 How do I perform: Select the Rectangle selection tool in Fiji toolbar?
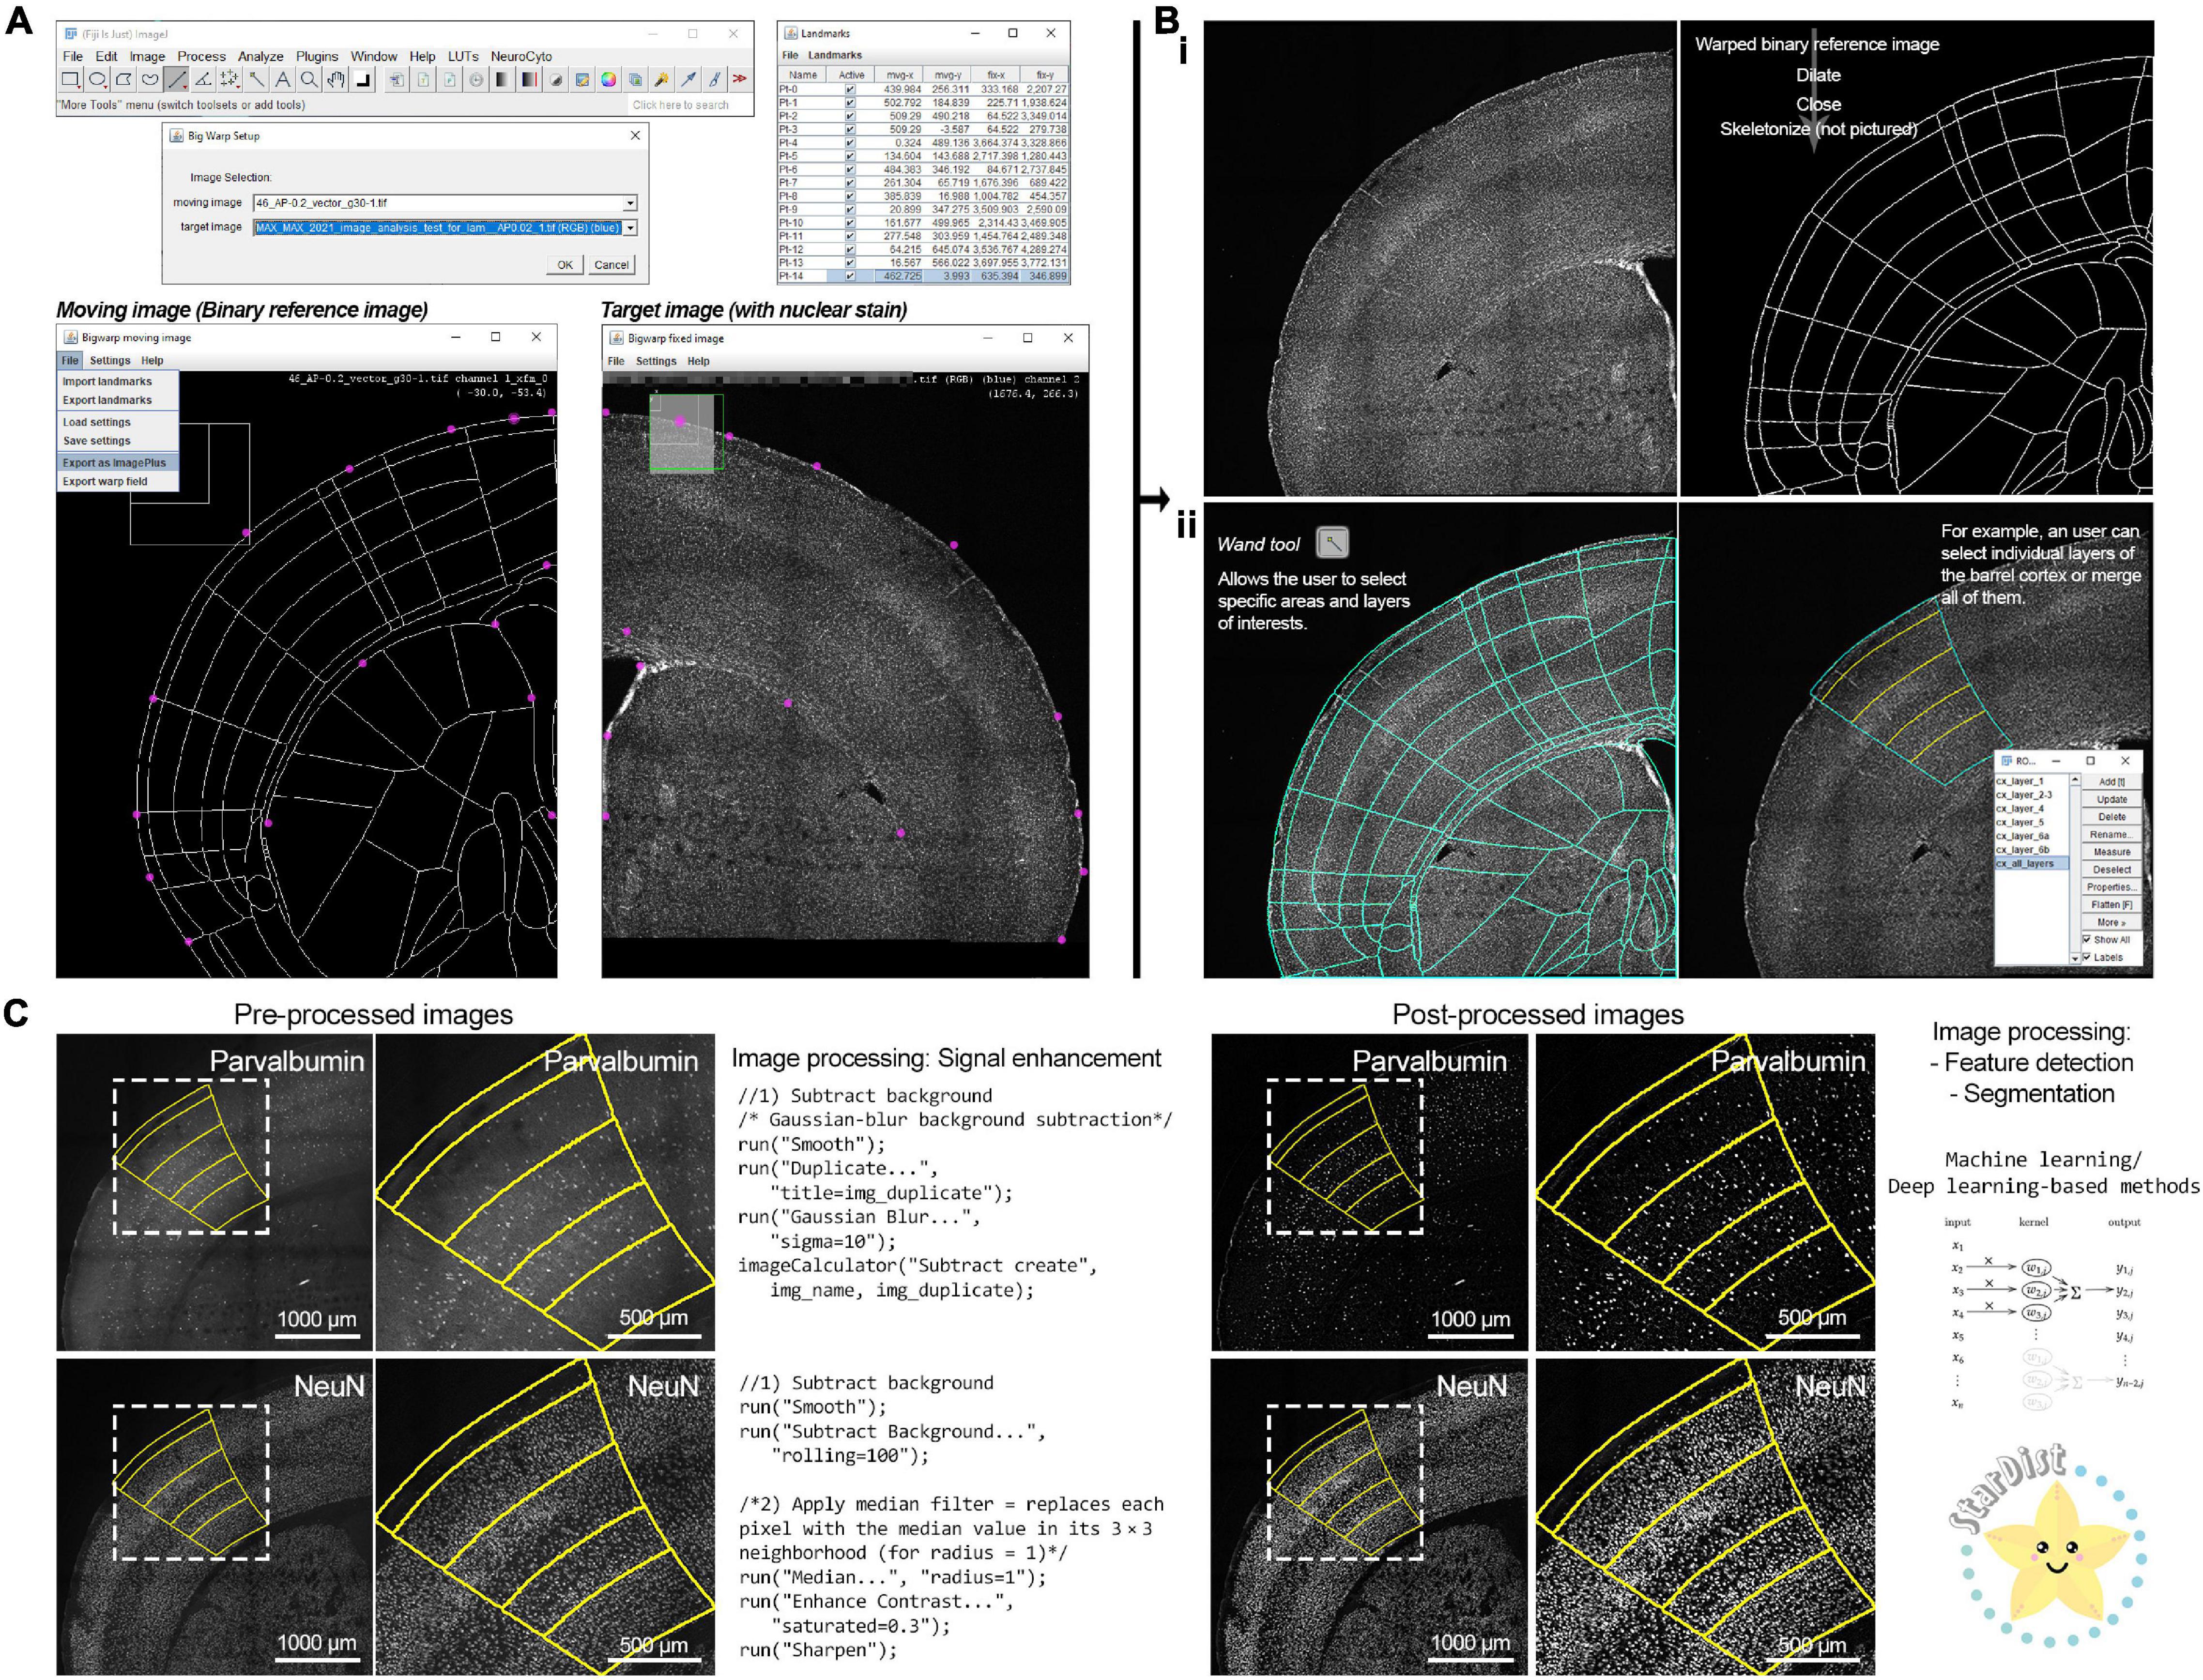[71, 79]
